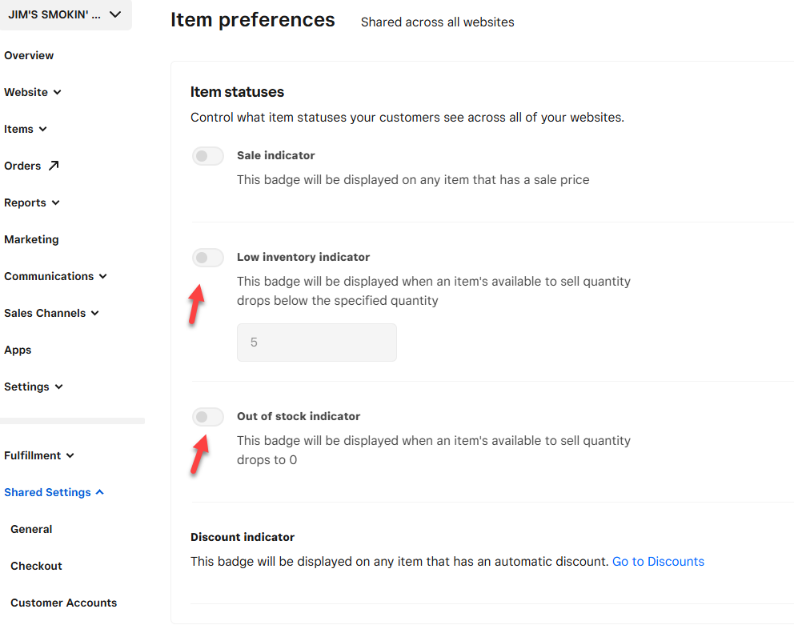Expand the Items section chevron
The width and height of the screenshot is (794, 633).
click(x=43, y=130)
